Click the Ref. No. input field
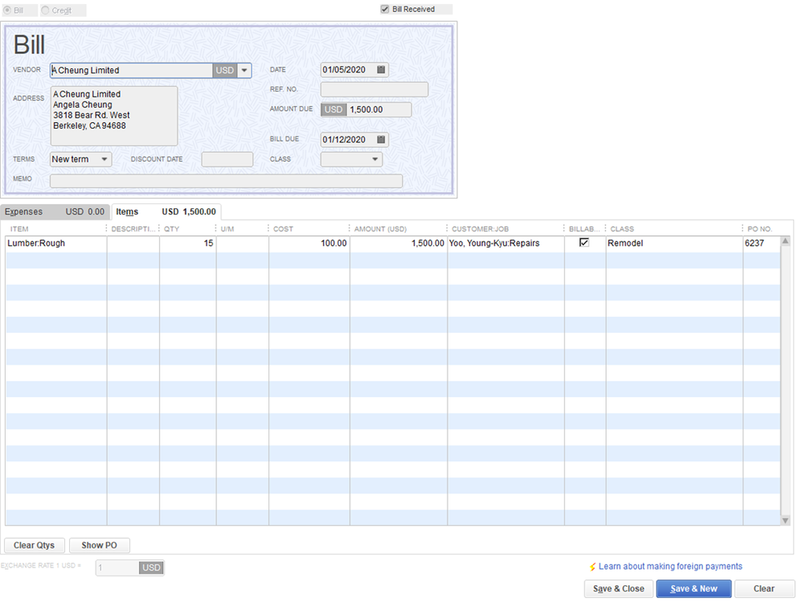This screenshot has width=803, height=602. (375, 89)
